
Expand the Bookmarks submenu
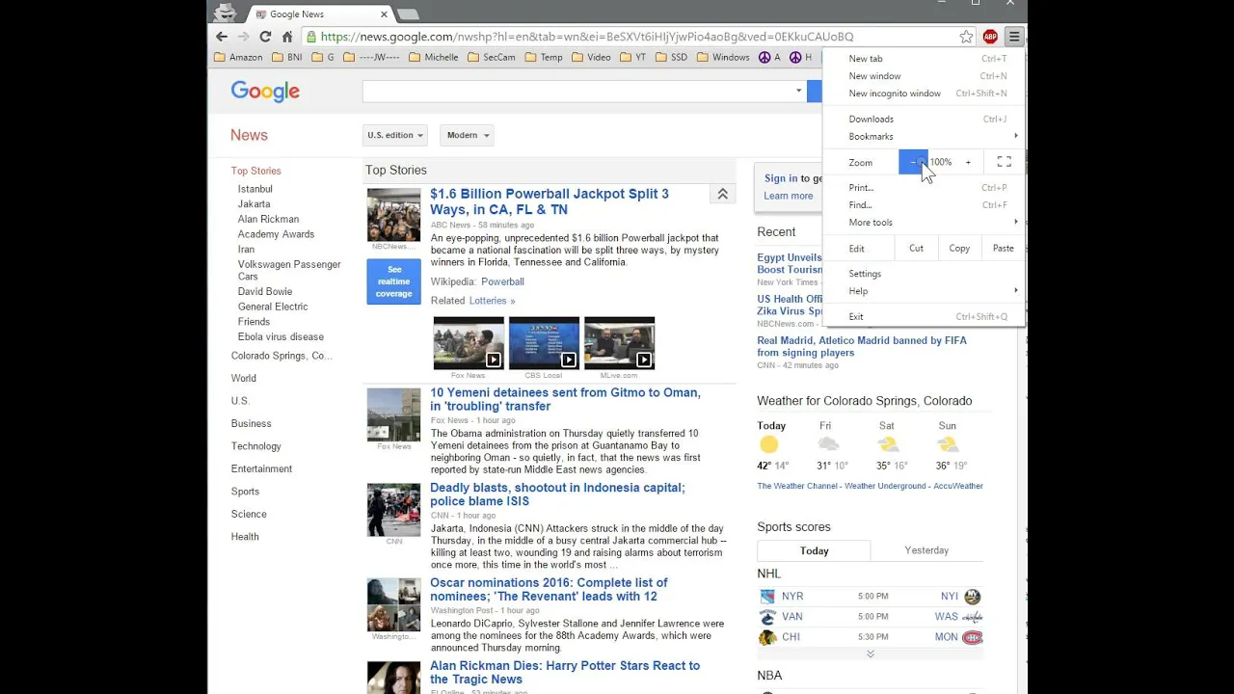924,137
